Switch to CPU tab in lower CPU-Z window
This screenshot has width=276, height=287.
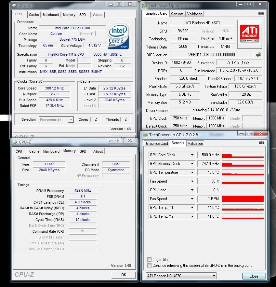[x=19, y=151]
